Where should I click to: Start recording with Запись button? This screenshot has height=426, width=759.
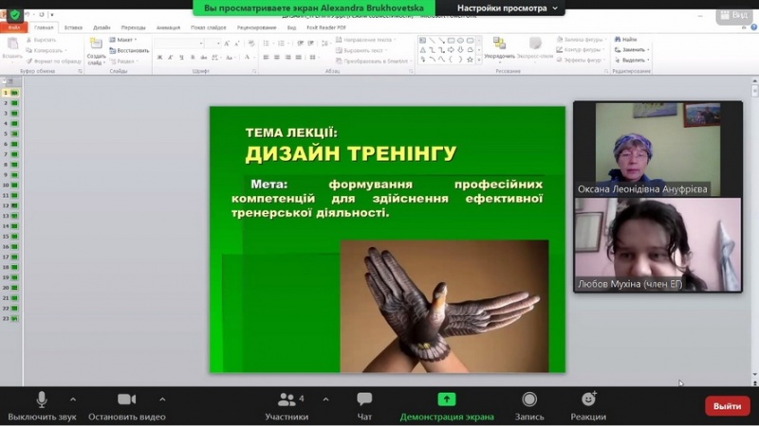point(529,400)
